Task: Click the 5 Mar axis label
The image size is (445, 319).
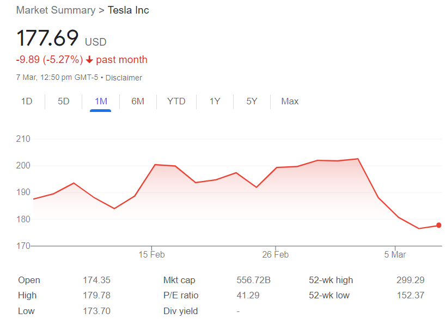Action: [x=395, y=254]
